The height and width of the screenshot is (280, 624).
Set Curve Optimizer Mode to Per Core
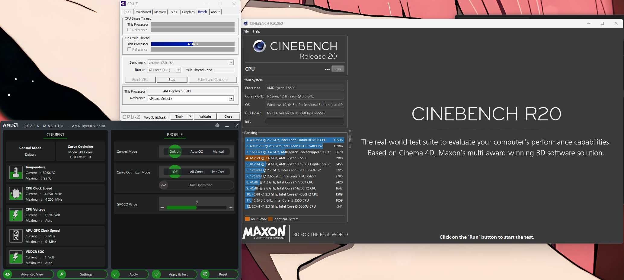click(218, 172)
